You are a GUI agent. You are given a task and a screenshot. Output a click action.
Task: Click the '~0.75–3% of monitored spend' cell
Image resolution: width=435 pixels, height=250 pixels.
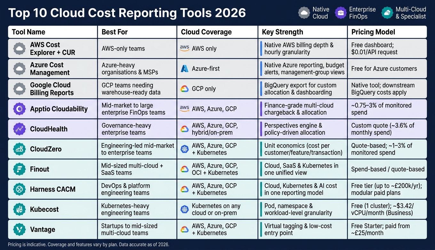(387, 109)
